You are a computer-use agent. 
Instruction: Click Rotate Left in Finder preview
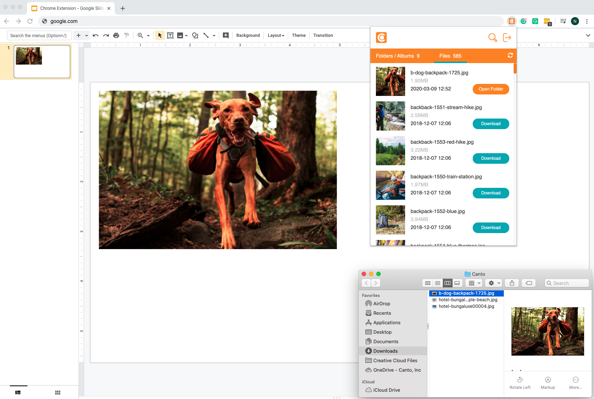tap(520, 383)
